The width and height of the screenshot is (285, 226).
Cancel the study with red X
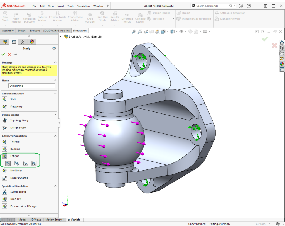point(9,54)
